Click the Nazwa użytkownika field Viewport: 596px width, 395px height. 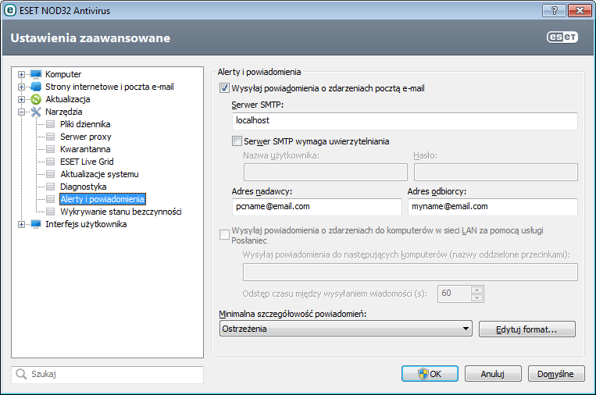pos(326,172)
